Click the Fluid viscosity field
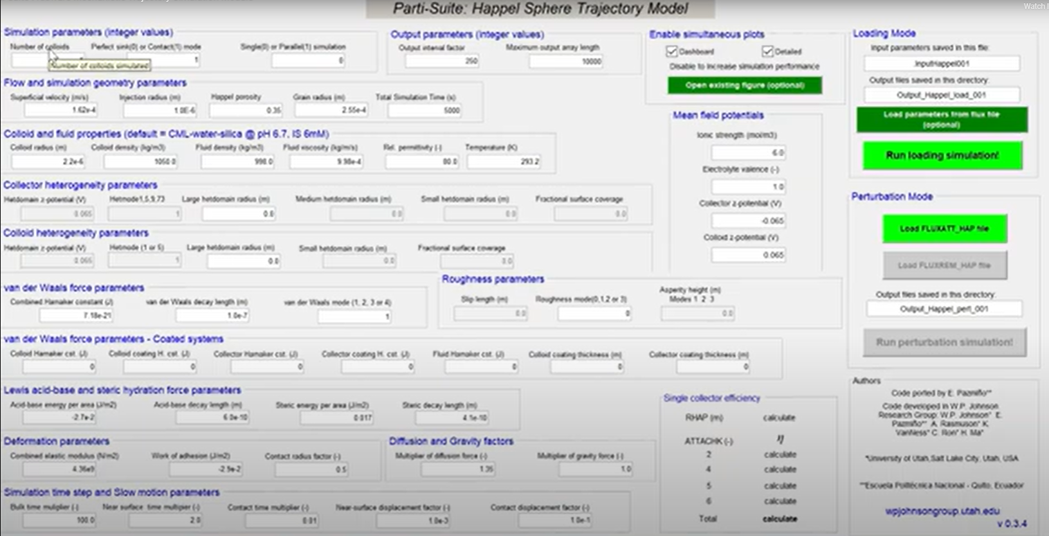 point(326,162)
